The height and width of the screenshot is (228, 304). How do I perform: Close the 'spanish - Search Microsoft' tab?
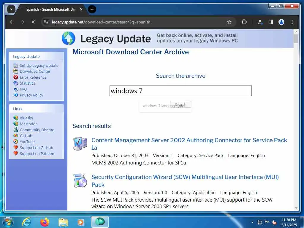(x=81, y=9)
